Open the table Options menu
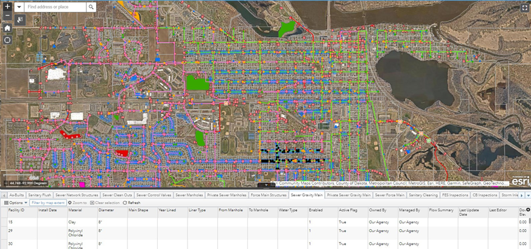Image resolution: width=531 pixels, height=249 pixels. (16, 202)
